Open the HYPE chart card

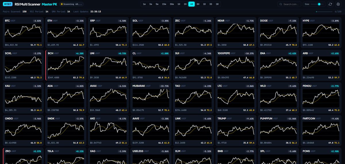(321, 33)
